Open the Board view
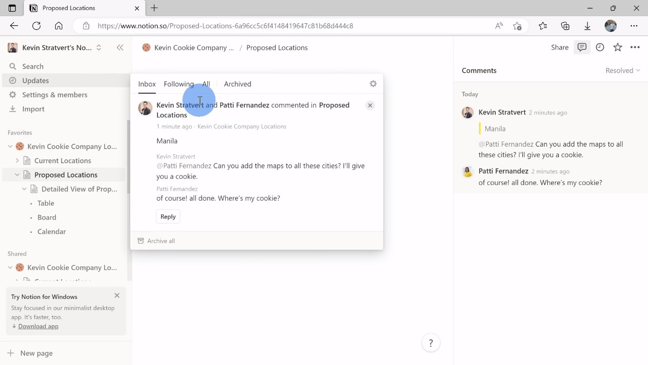The image size is (648, 365). coord(47,217)
